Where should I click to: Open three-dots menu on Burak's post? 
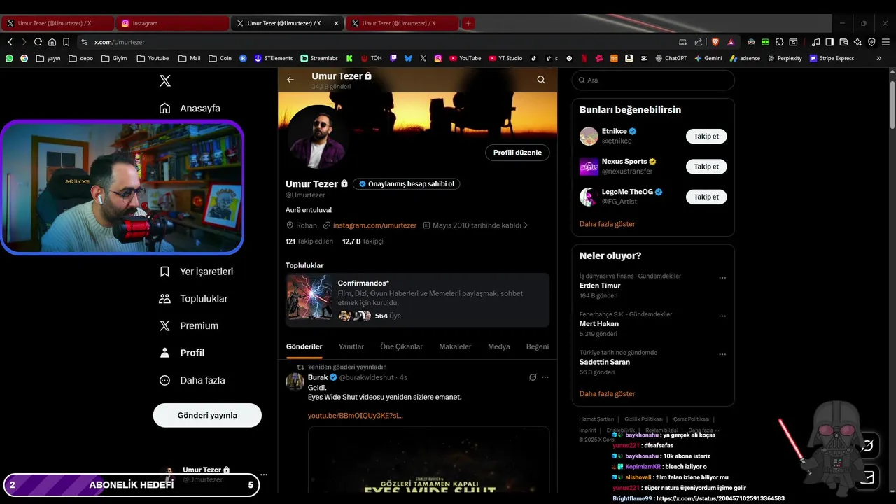click(545, 377)
